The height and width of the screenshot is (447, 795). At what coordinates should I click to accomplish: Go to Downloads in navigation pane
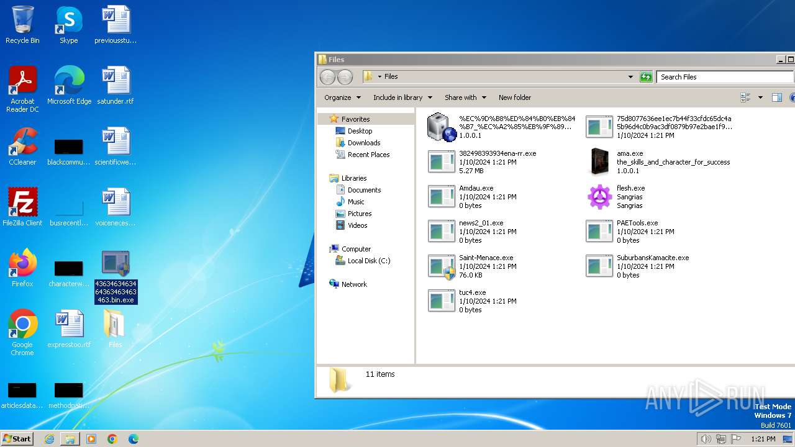(364, 143)
